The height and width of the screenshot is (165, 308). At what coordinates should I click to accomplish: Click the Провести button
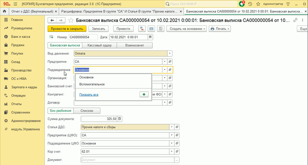click(123, 29)
